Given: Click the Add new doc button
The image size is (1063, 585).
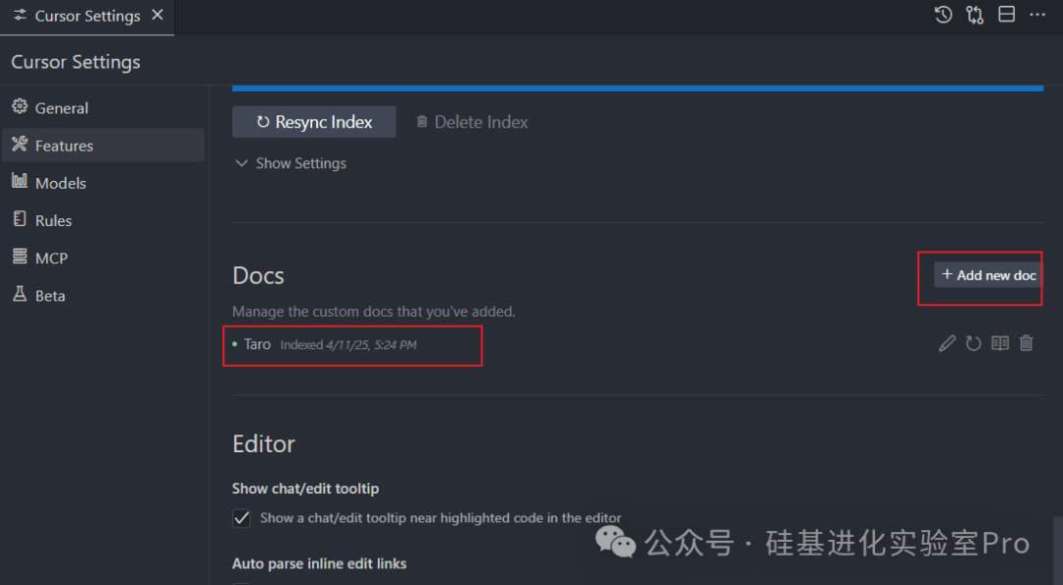Looking at the screenshot, I should point(988,275).
